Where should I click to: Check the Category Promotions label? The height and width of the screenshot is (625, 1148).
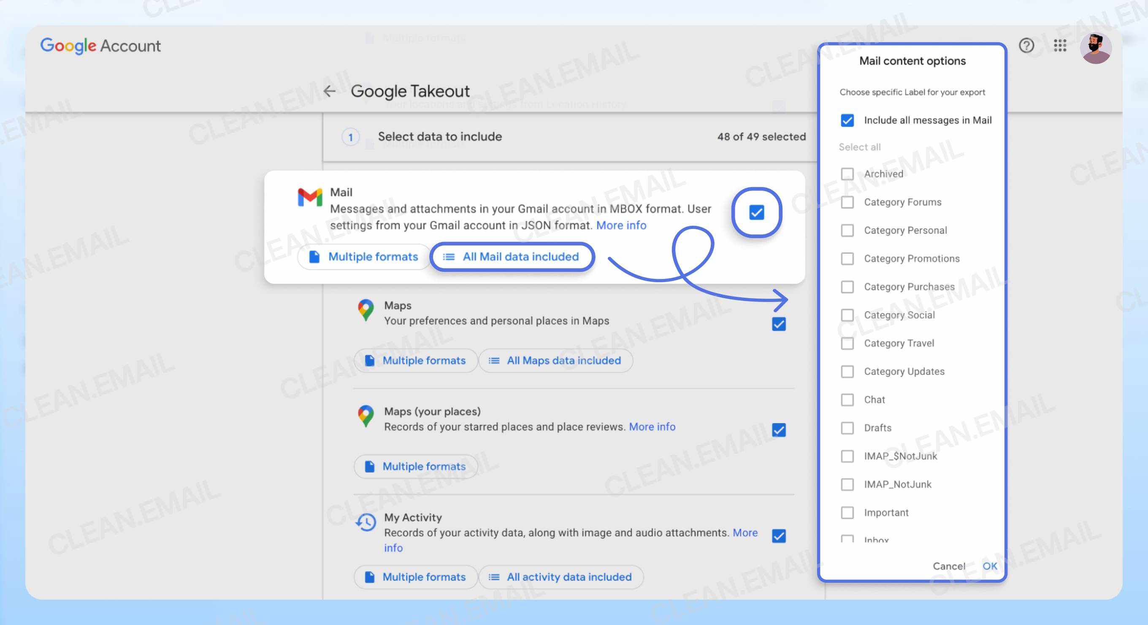[847, 258]
